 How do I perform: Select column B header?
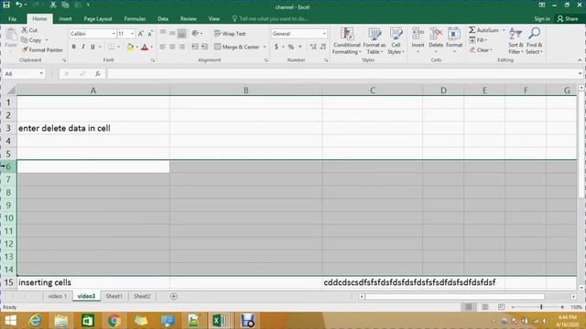click(x=246, y=90)
